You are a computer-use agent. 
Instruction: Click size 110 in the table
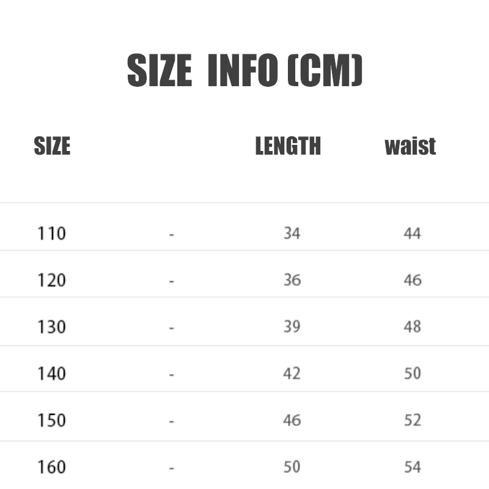(51, 233)
